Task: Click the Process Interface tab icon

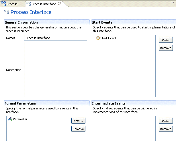Action: 28,4
